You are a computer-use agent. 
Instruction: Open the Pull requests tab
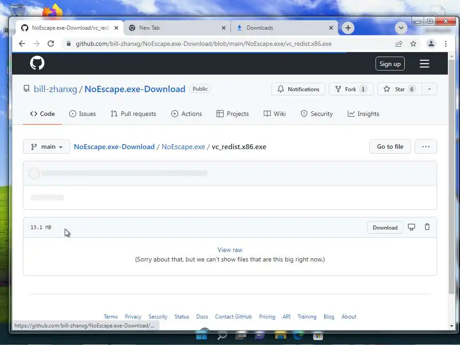click(133, 114)
